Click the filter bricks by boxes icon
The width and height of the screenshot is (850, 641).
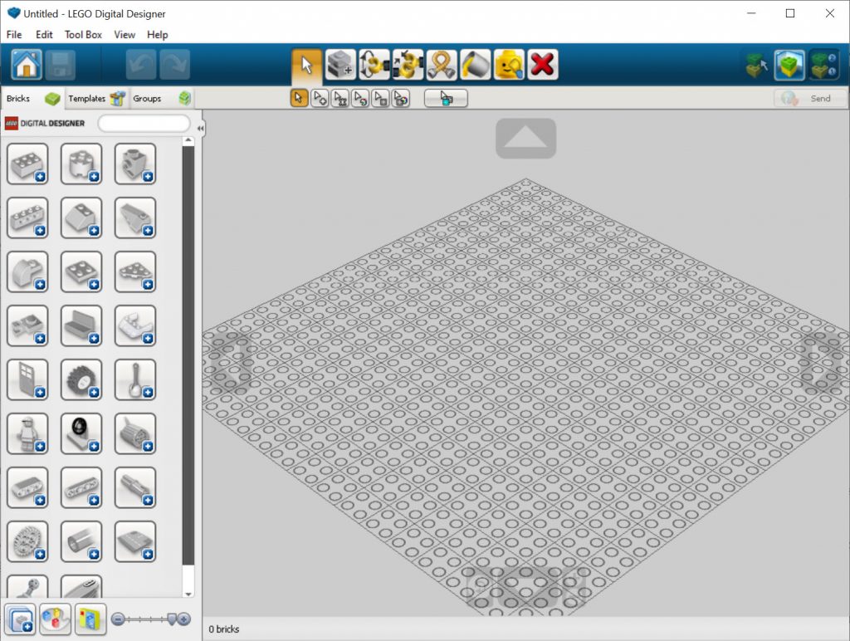[x=21, y=619]
